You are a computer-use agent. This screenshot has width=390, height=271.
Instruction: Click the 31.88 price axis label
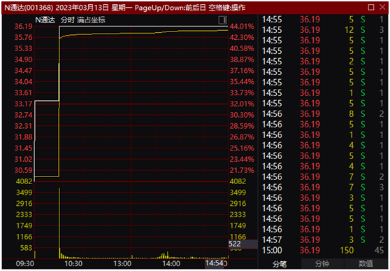(x=23, y=137)
